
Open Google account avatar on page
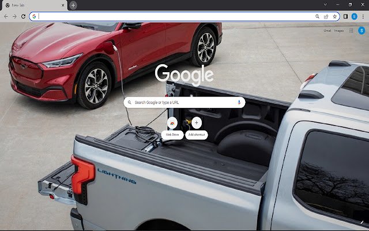click(362, 31)
